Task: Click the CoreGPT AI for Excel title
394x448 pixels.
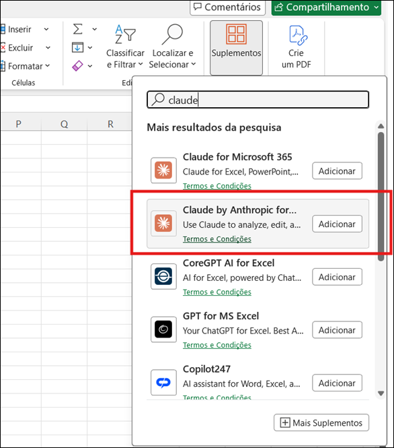Action: [229, 263]
